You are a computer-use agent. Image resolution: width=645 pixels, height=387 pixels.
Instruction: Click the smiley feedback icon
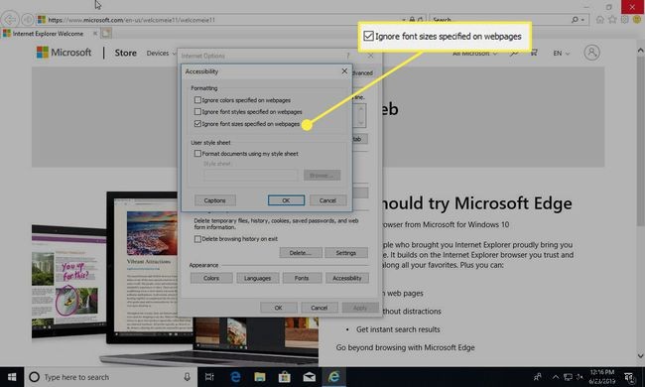coord(637,19)
